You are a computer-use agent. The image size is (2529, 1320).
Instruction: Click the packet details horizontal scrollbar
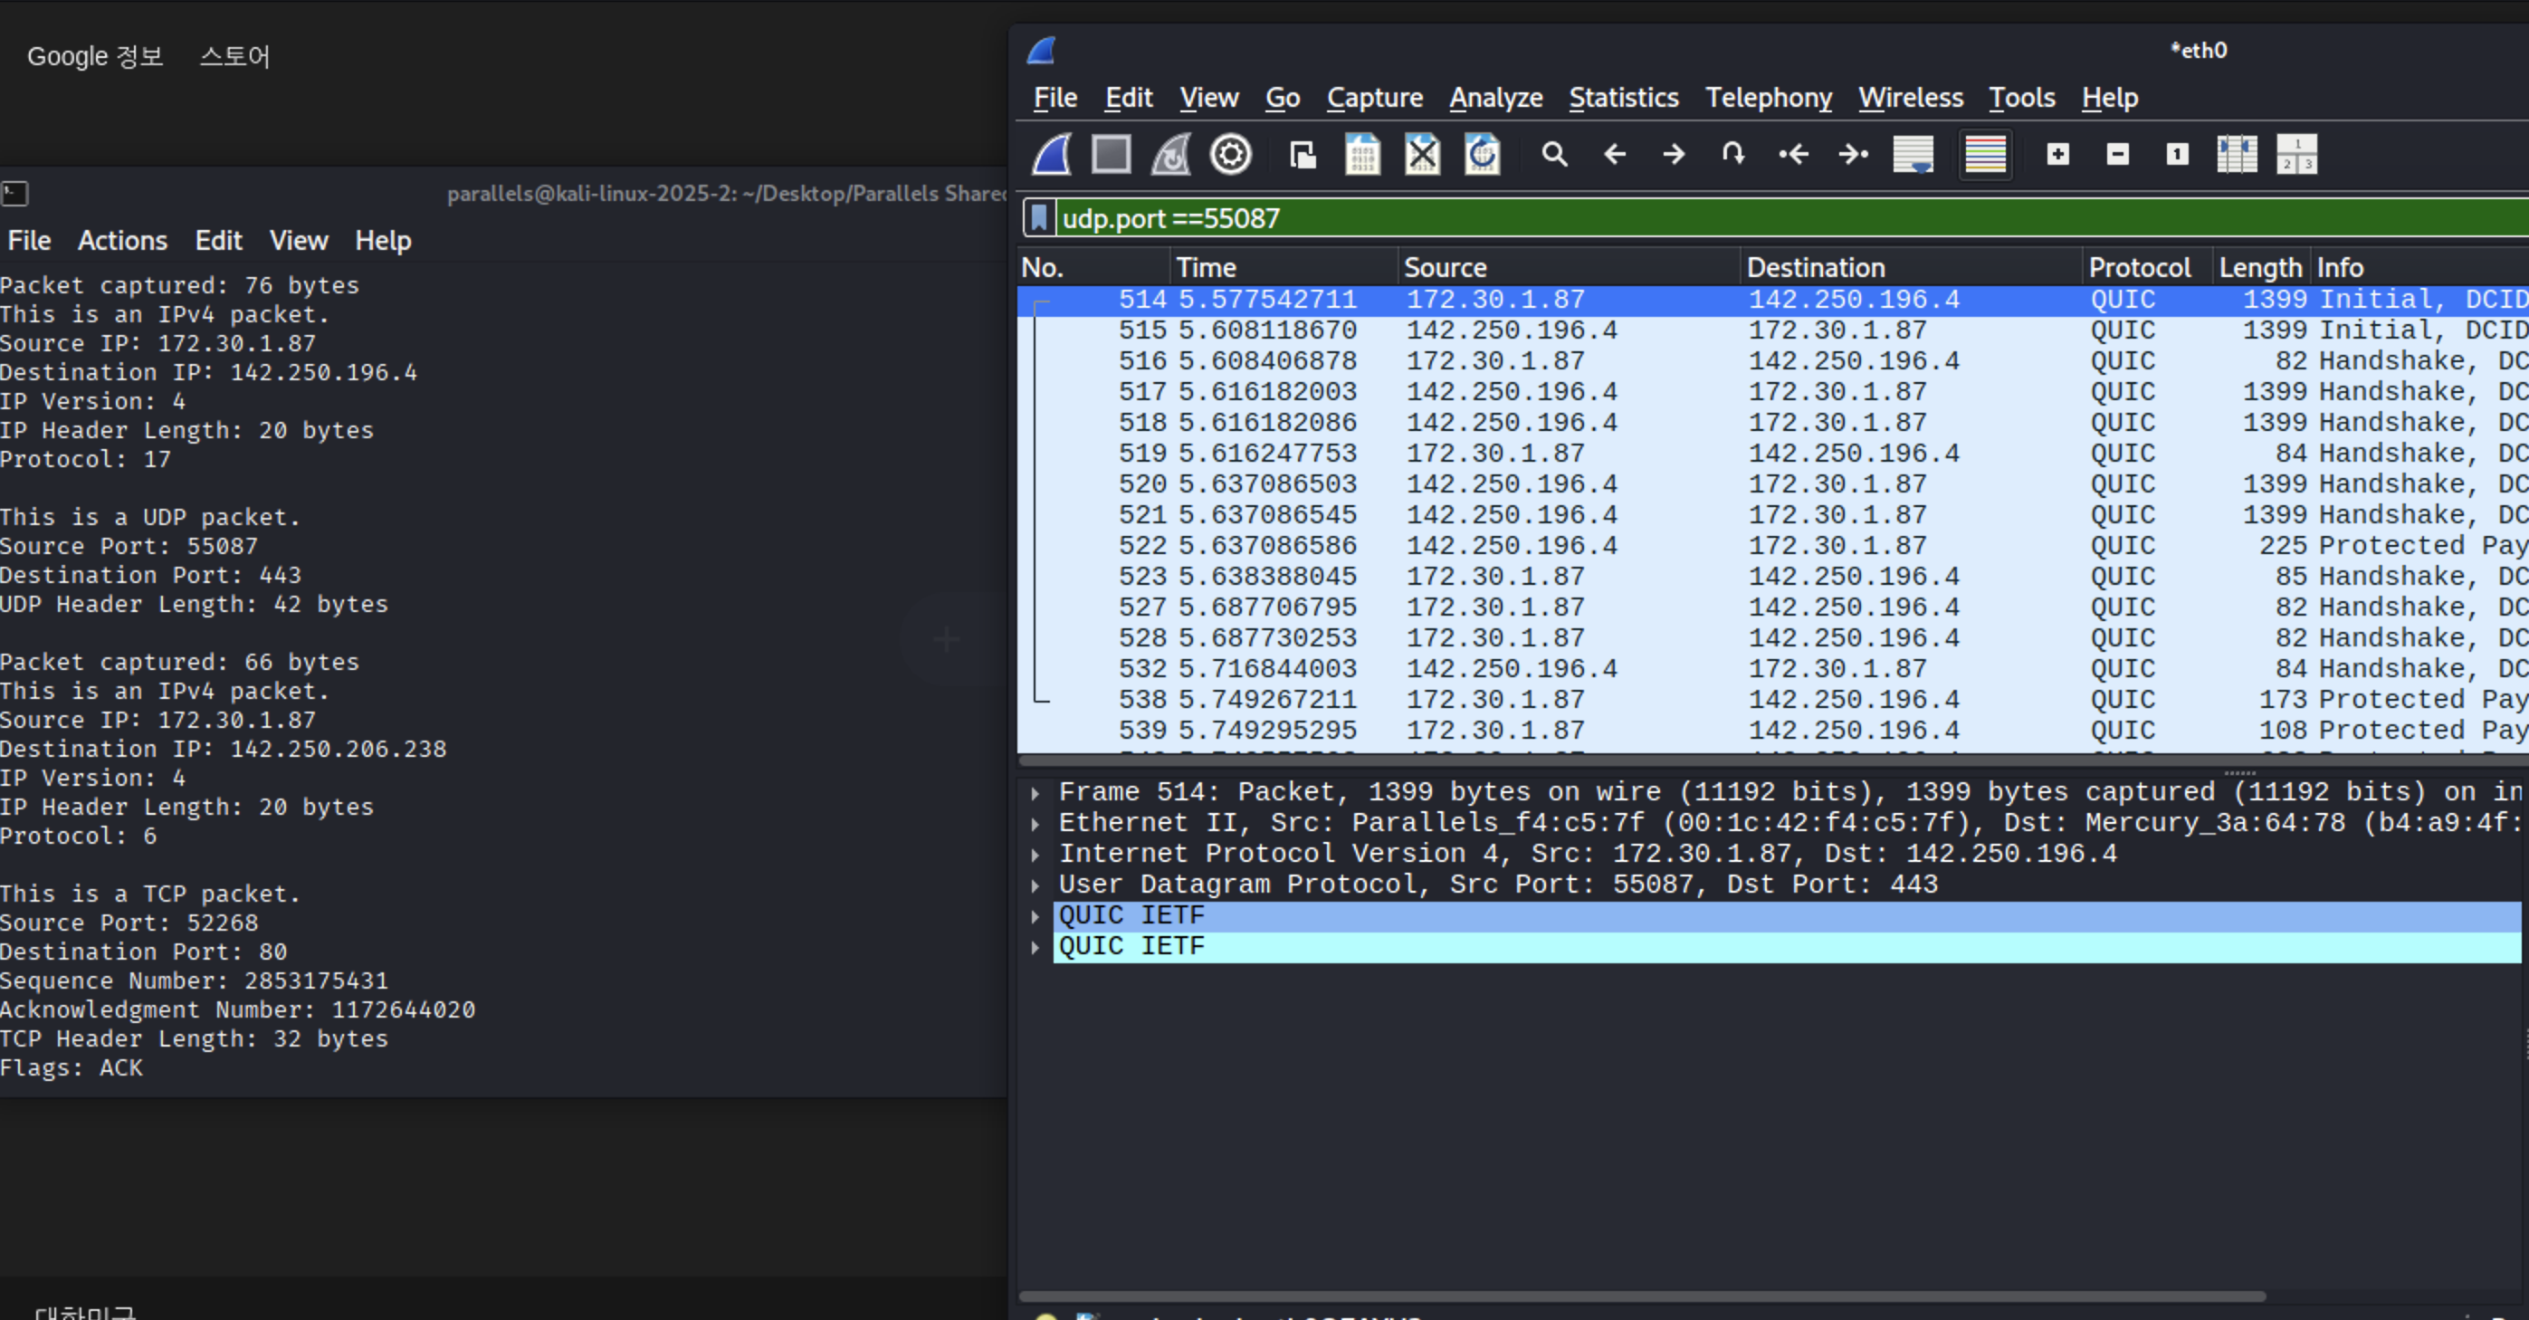(1639, 1296)
